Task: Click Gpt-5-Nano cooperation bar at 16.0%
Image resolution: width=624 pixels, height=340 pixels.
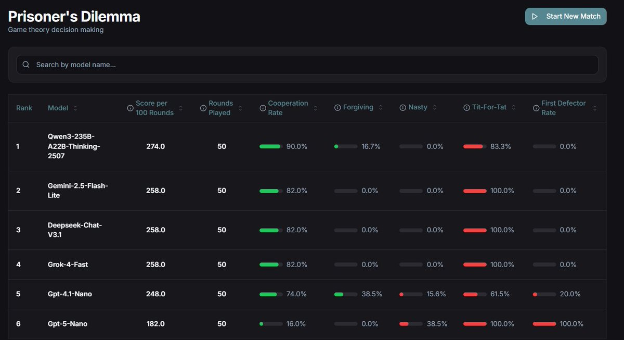Action: [271, 324]
